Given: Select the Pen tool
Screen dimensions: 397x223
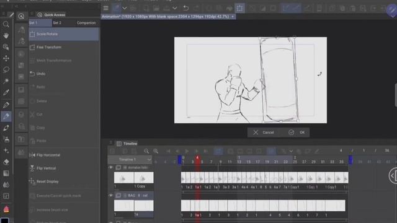Looking at the screenshot, I should point(6,105).
